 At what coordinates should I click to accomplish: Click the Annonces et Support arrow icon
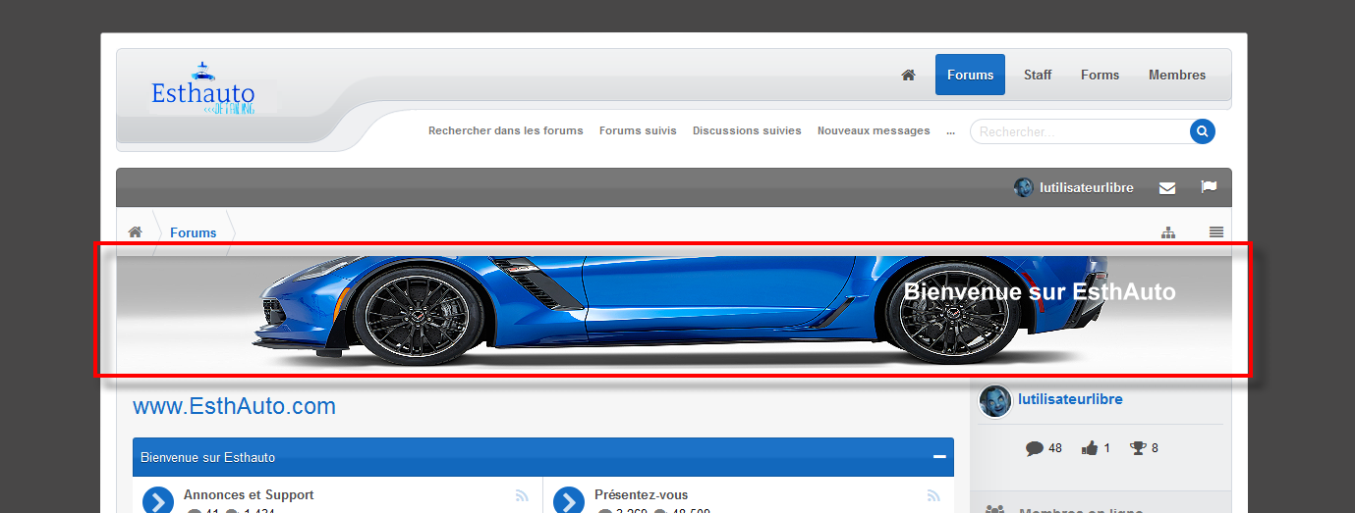point(158,501)
